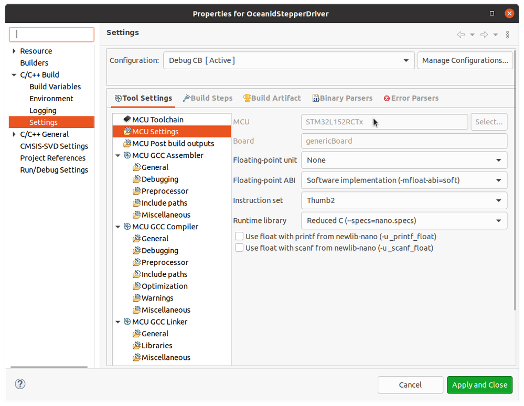Viewport: 524px width, 406px height.
Task: Click the Assembler Debugging option icon
Action: (136, 179)
